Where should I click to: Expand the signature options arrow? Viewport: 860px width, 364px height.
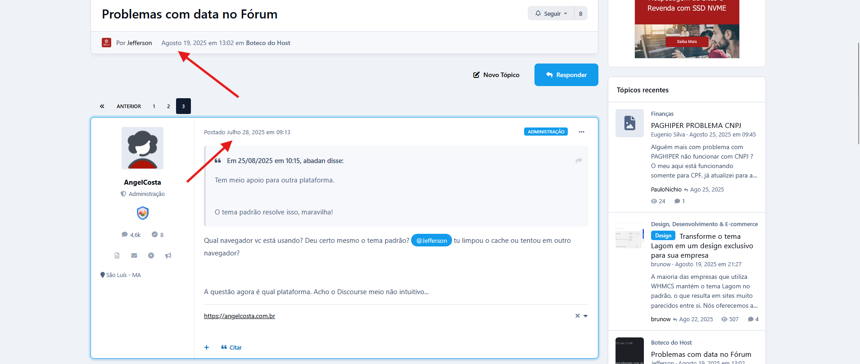click(585, 316)
